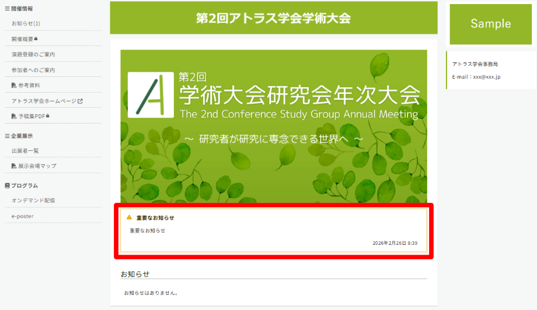Click the A logo in the banner
The height and width of the screenshot is (310, 537).
[151, 94]
